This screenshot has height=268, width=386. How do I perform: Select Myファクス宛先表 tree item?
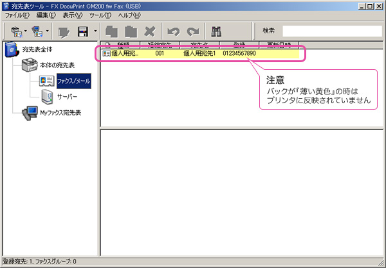tap(60, 113)
